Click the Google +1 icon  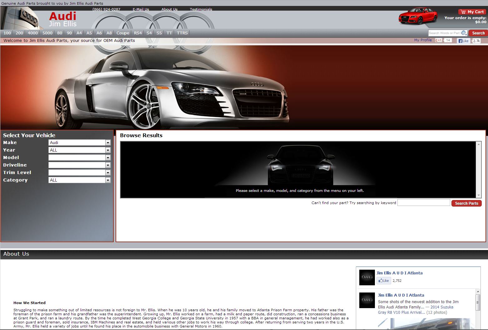click(x=439, y=40)
